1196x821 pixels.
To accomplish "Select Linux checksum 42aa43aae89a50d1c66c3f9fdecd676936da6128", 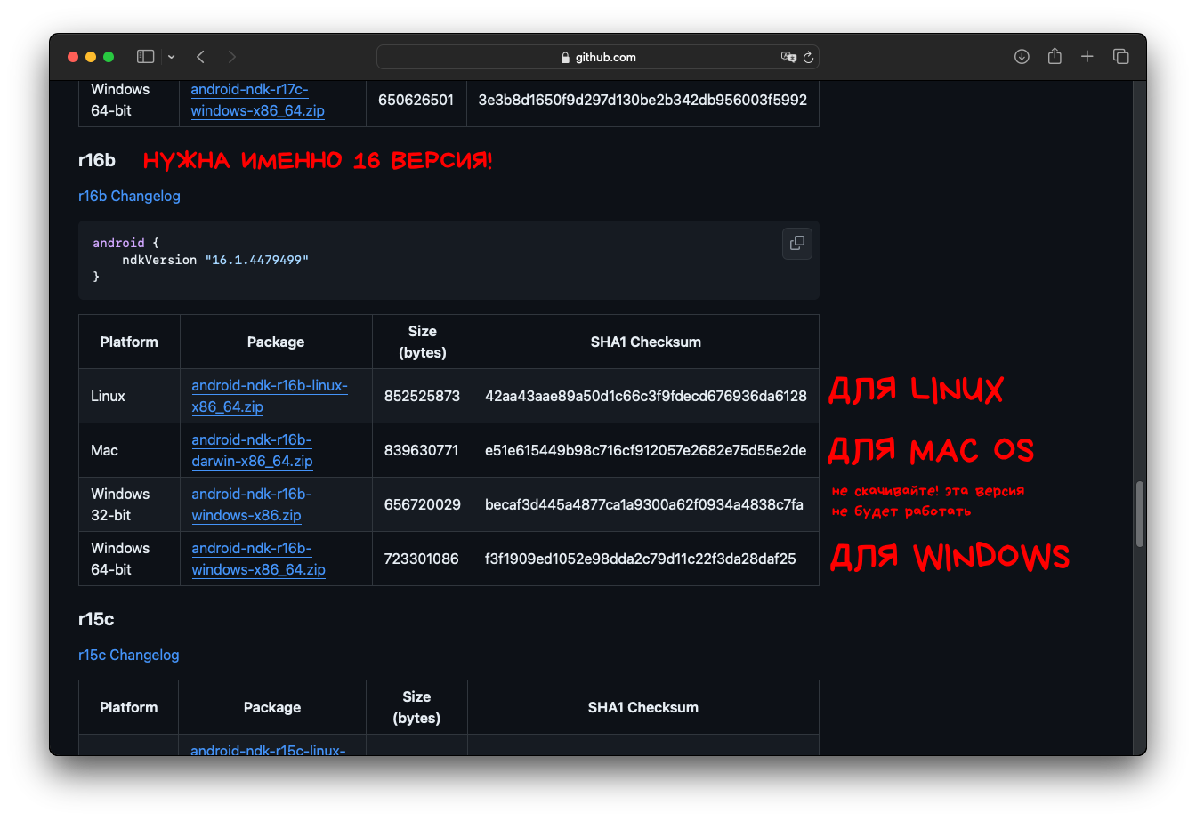I will click(646, 396).
